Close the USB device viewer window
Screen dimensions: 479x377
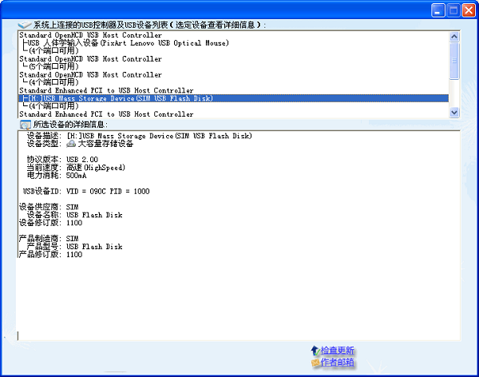pyautogui.click(x=466, y=10)
